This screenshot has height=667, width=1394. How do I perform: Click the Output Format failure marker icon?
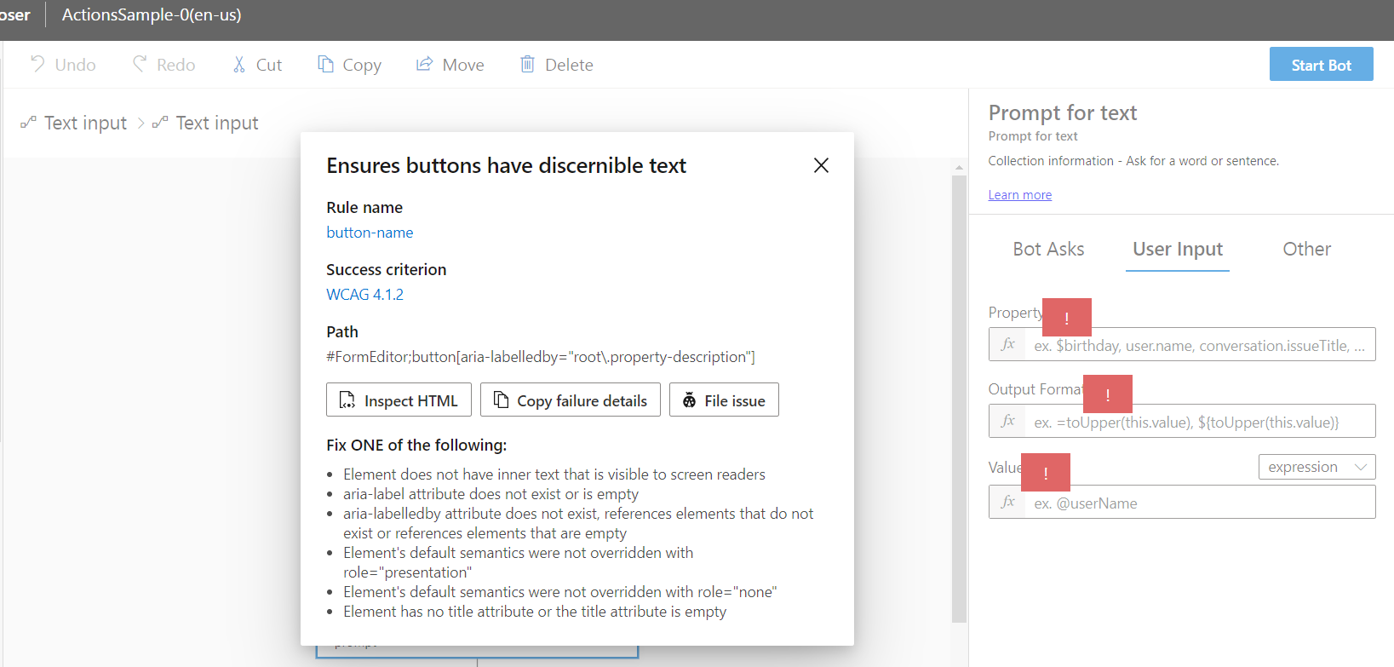tap(1108, 394)
